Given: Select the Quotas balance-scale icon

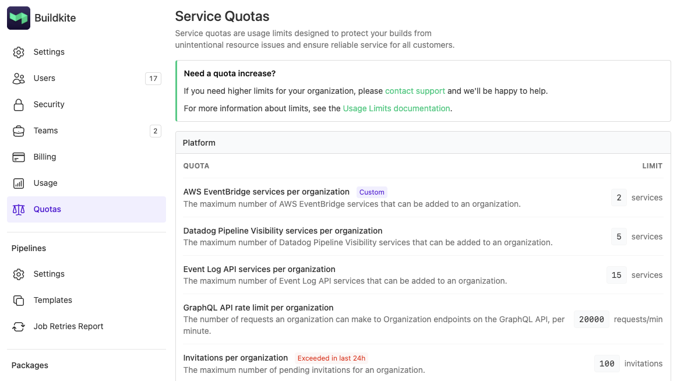Looking at the screenshot, I should 19,209.
